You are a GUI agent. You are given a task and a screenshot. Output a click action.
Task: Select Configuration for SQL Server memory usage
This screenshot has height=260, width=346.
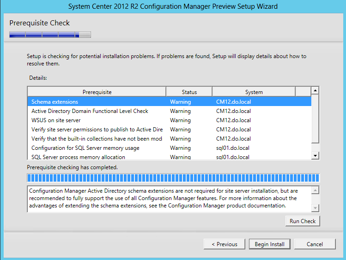tap(169, 148)
